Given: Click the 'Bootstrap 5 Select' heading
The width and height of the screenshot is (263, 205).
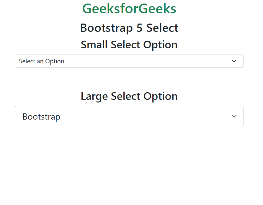Looking at the screenshot, I should coord(129,28).
